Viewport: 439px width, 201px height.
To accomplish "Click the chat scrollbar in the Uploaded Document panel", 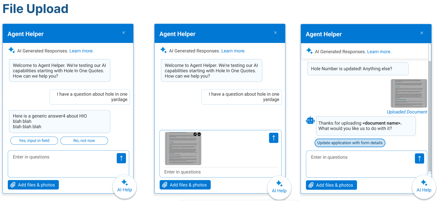I will pyautogui.click(x=430, y=116).
